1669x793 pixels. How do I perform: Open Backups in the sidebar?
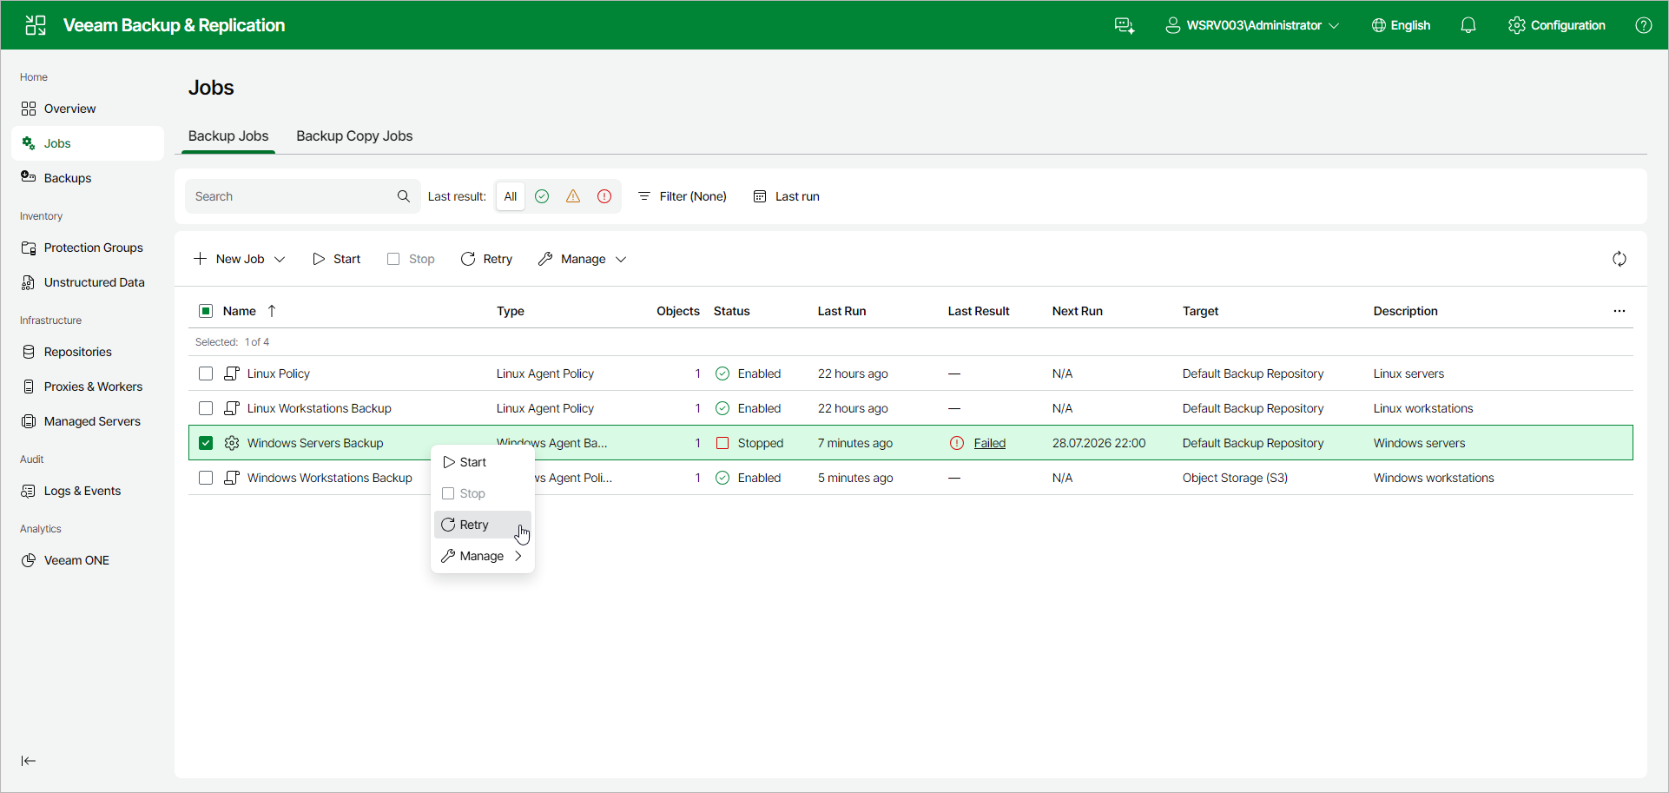[x=88, y=178]
